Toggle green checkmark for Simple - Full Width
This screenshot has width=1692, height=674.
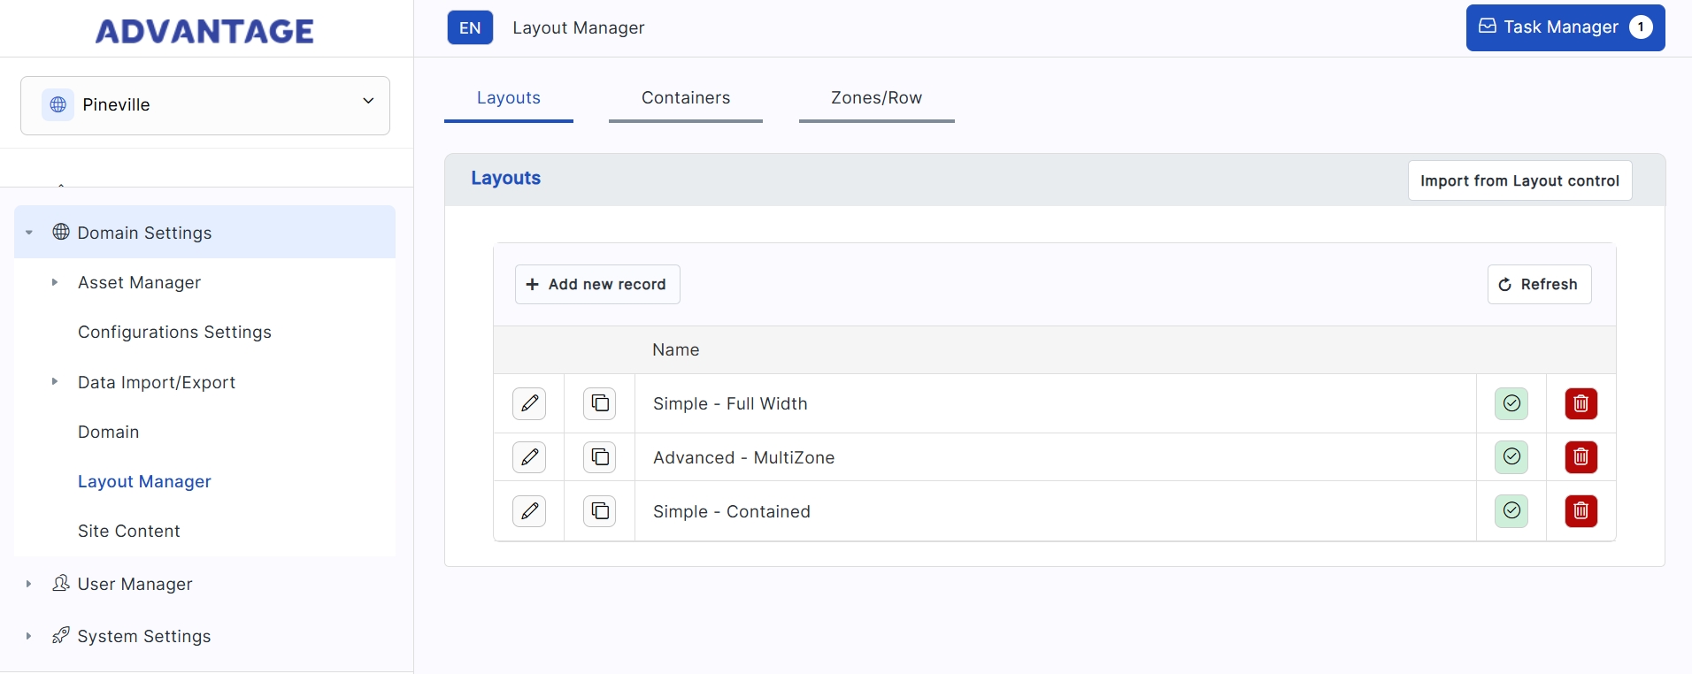click(1511, 403)
